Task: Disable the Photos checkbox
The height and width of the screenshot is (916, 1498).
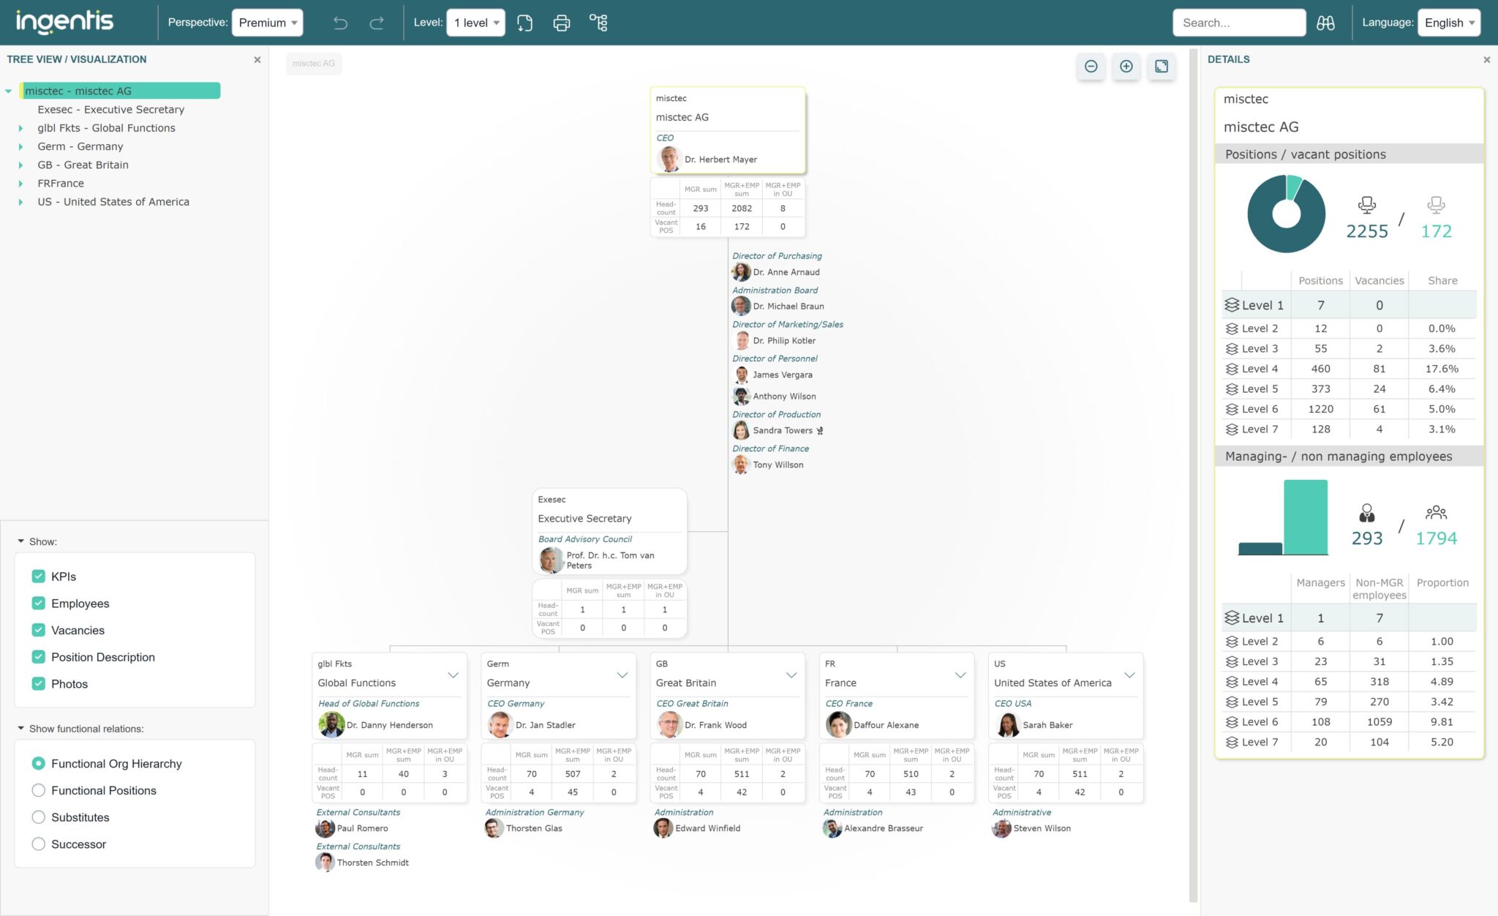Action: click(x=38, y=683)
